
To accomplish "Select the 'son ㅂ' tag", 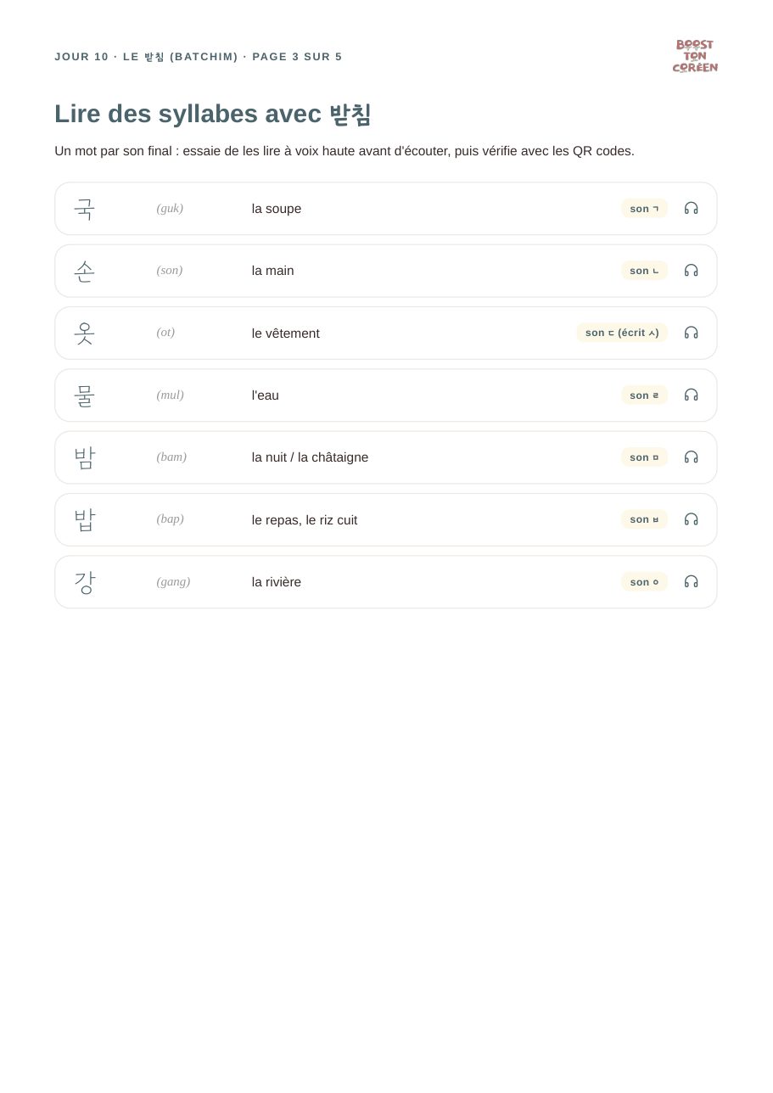I will (x=644, y=519).
